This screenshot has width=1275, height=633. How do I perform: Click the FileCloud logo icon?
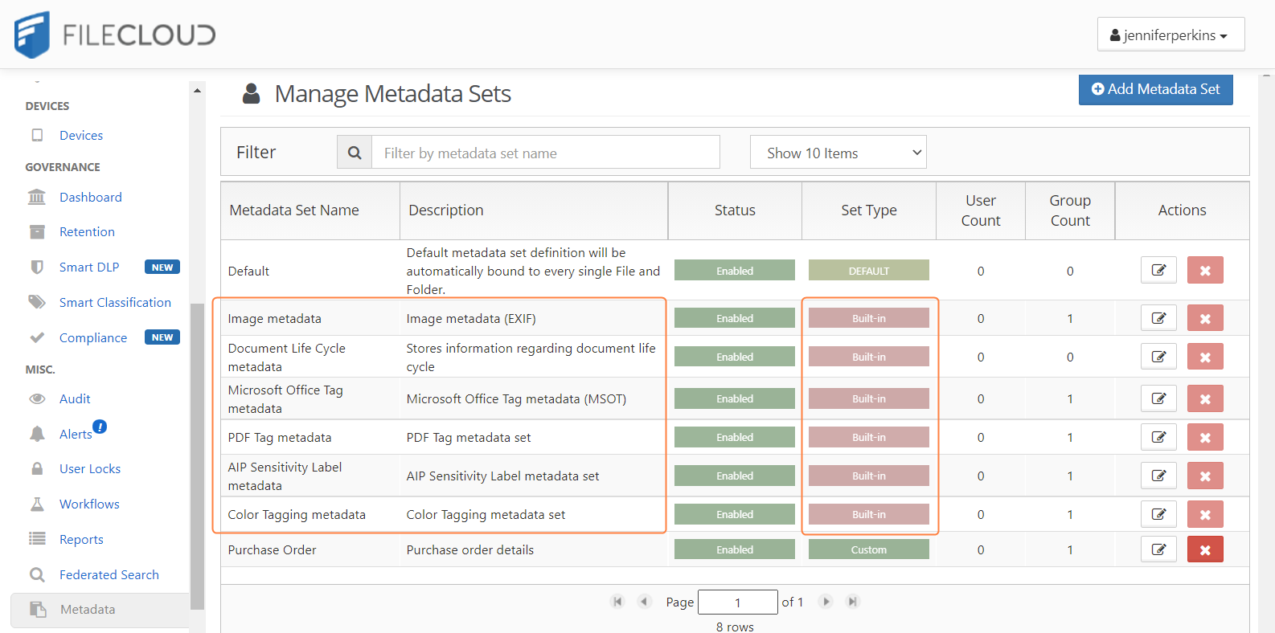tap(32, 35)
